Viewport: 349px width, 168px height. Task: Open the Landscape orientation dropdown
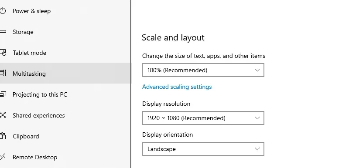203,149
